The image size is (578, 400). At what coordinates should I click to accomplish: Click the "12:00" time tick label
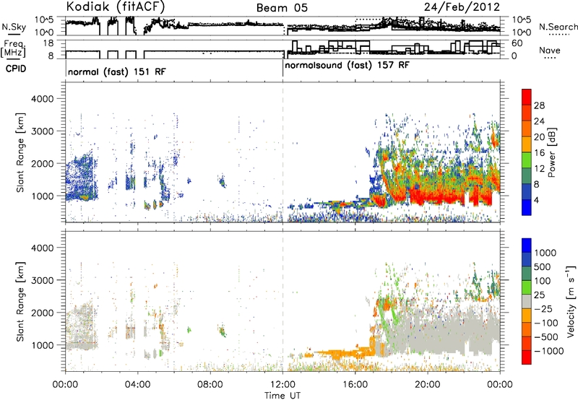(282, 385)
